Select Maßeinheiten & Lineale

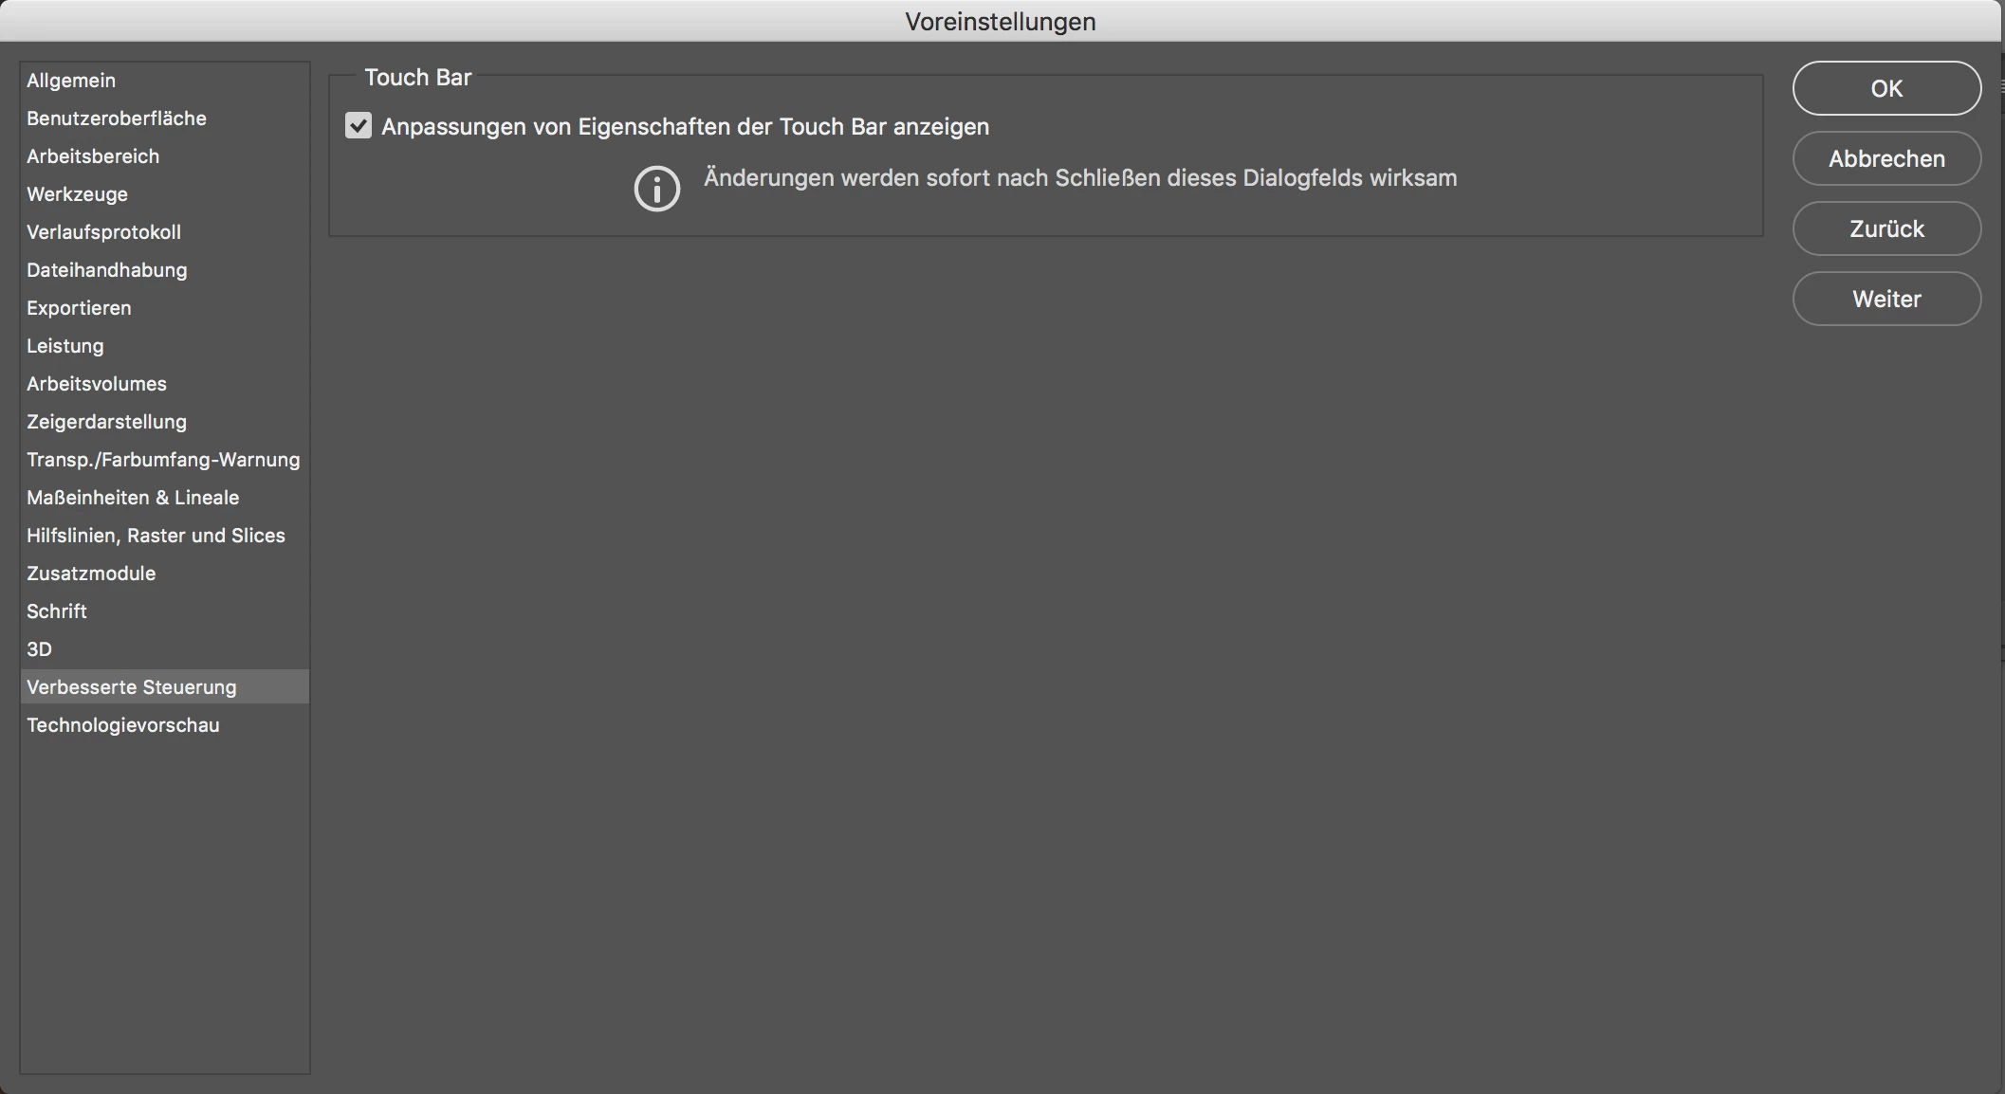(133, 498)
